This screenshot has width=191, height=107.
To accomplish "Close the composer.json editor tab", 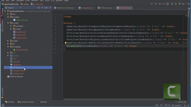I will (x=95, y=8).
